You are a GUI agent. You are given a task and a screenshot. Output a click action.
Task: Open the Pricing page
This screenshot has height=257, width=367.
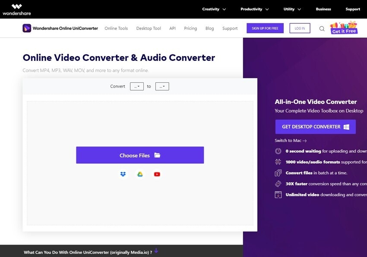click(190, 28)
